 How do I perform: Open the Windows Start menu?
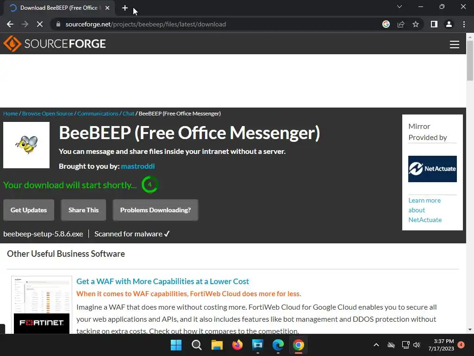click(x=176, y=345)
